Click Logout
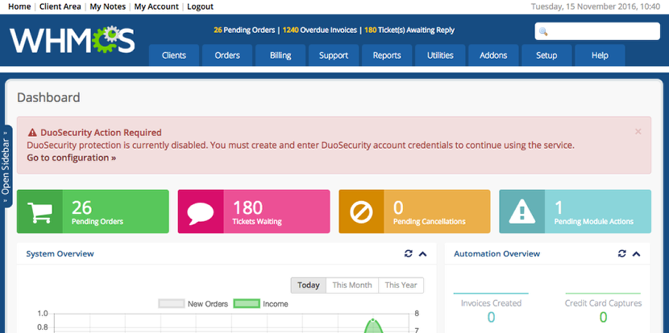The width and height of the screenshot is (669, 333). point(200,6)
